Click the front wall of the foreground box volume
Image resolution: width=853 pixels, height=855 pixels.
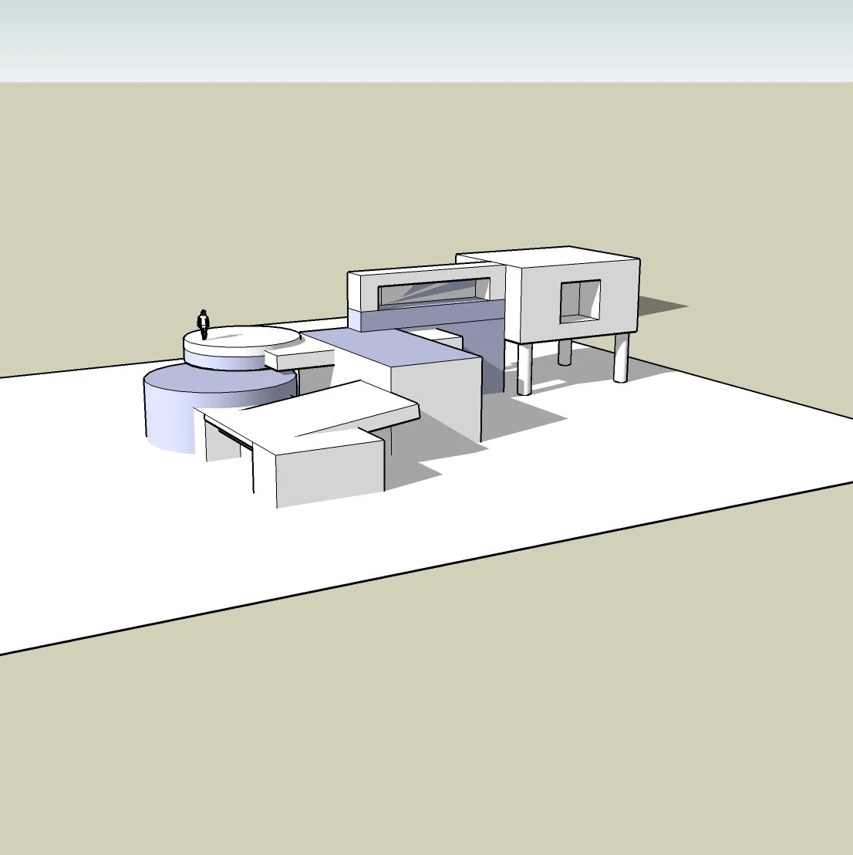pos(330,475)
